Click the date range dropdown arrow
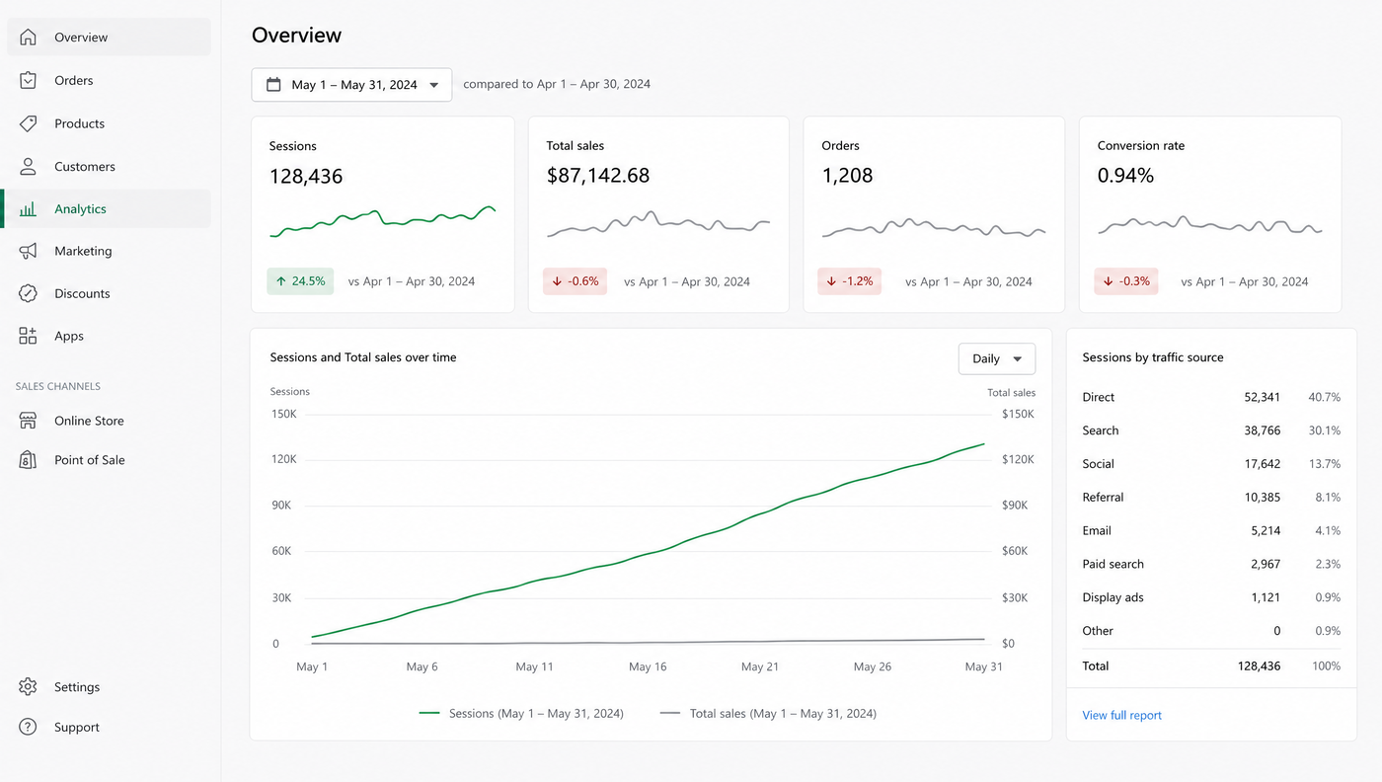Viewport: 1382px width, 782px height. pyautogui.click(x=433, y=85)
